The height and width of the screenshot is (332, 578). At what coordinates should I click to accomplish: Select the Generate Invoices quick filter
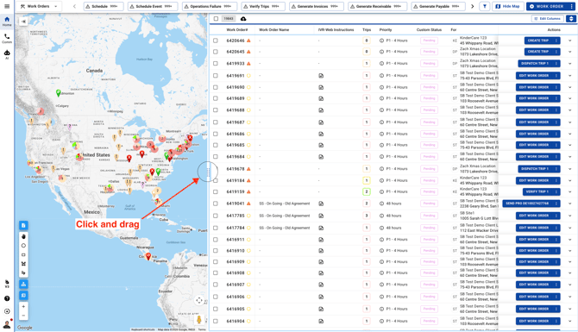(x=317, y=6)
